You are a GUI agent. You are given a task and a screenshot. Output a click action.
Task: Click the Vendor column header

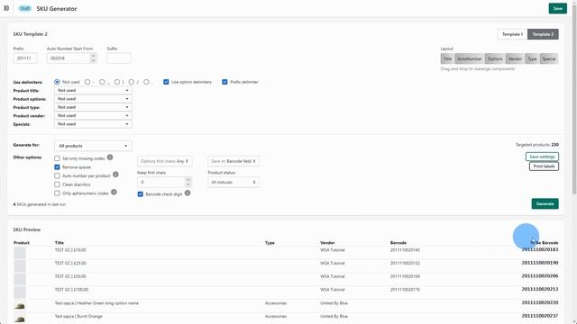click(327, 243)
